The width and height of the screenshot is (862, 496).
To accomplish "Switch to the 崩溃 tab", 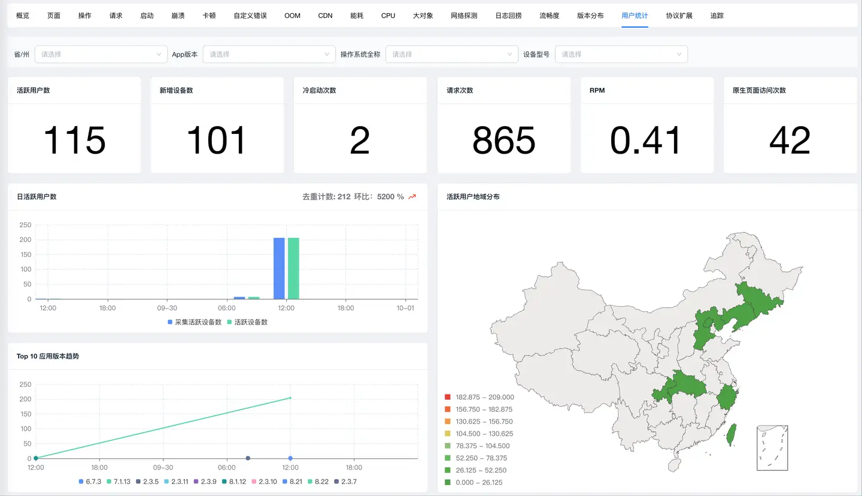I will [178, 16].
